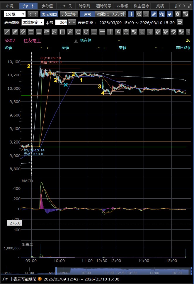194x284 pixels.
Task: Click the 表示期間 button
Action: coord(49,14)
